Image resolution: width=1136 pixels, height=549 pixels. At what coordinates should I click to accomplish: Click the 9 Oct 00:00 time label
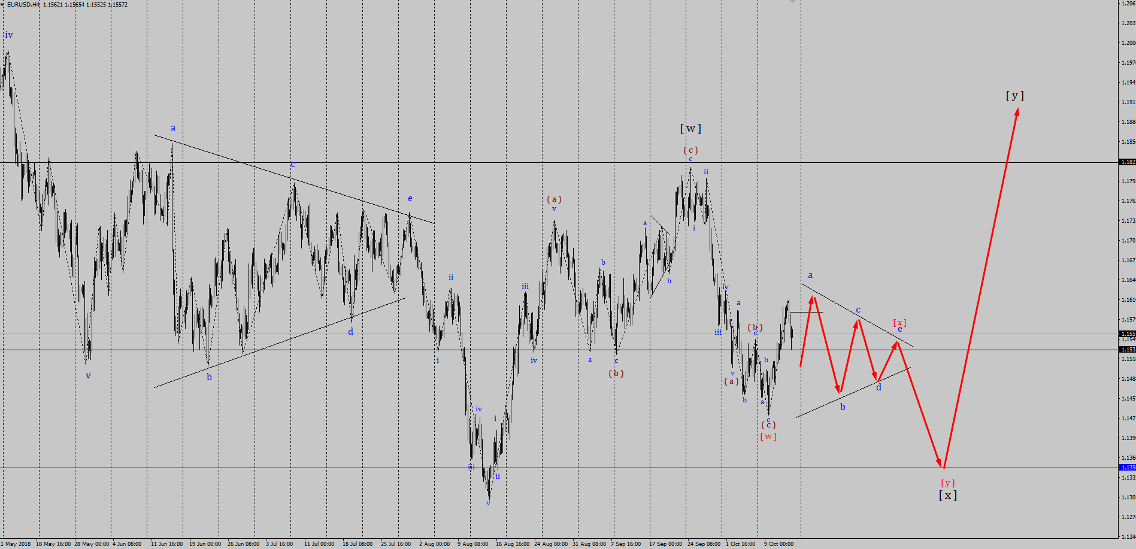[778, 544]
